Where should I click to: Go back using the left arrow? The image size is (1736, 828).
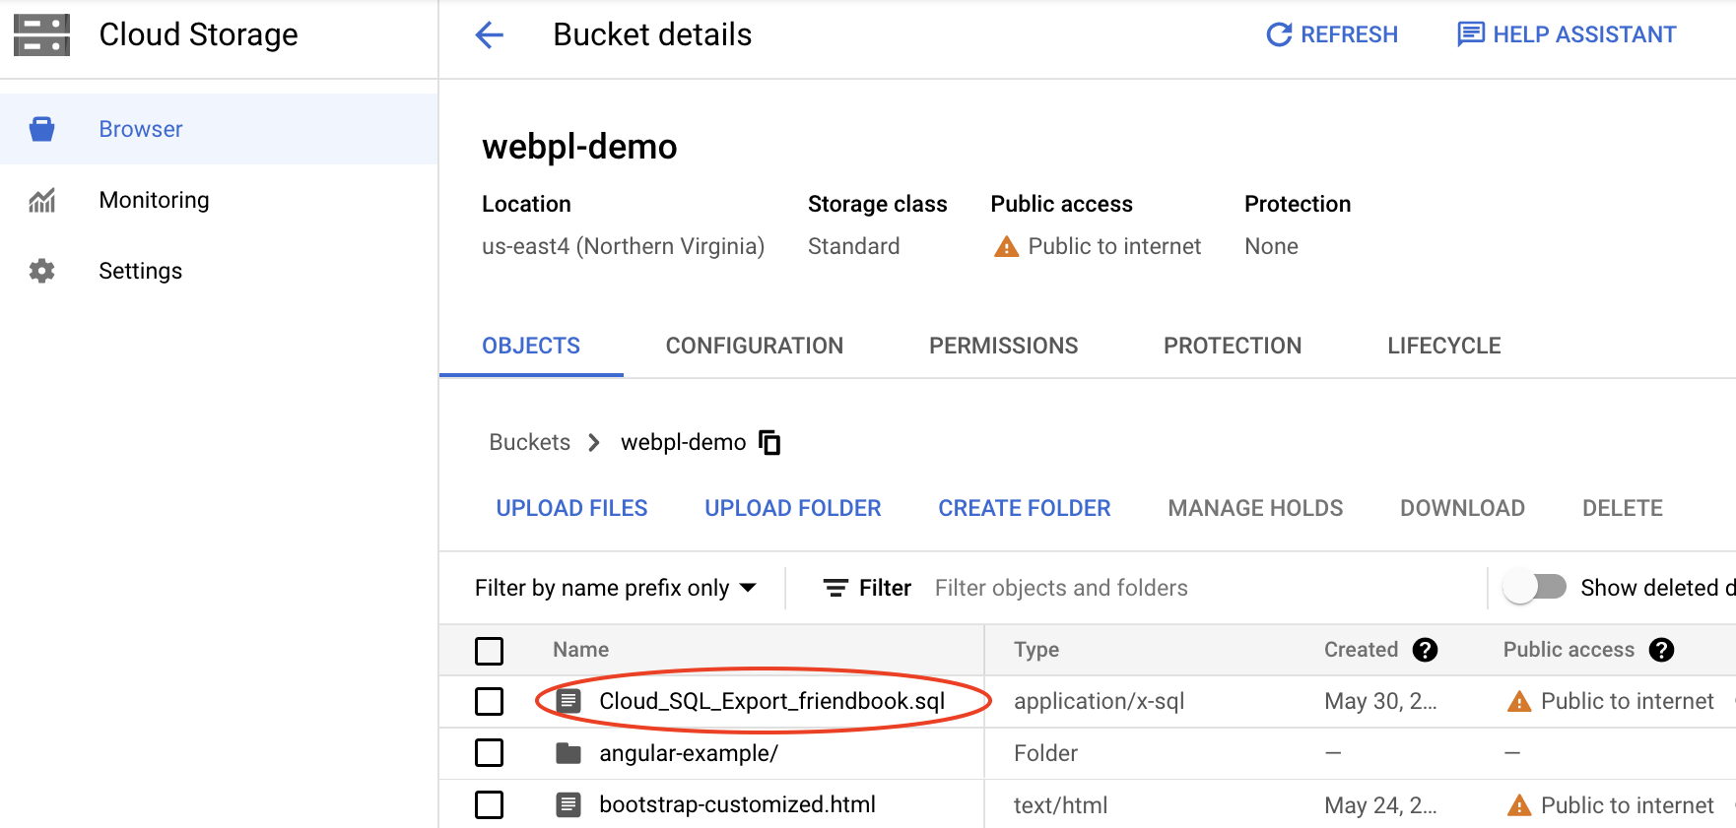click(x=490, y=35)
